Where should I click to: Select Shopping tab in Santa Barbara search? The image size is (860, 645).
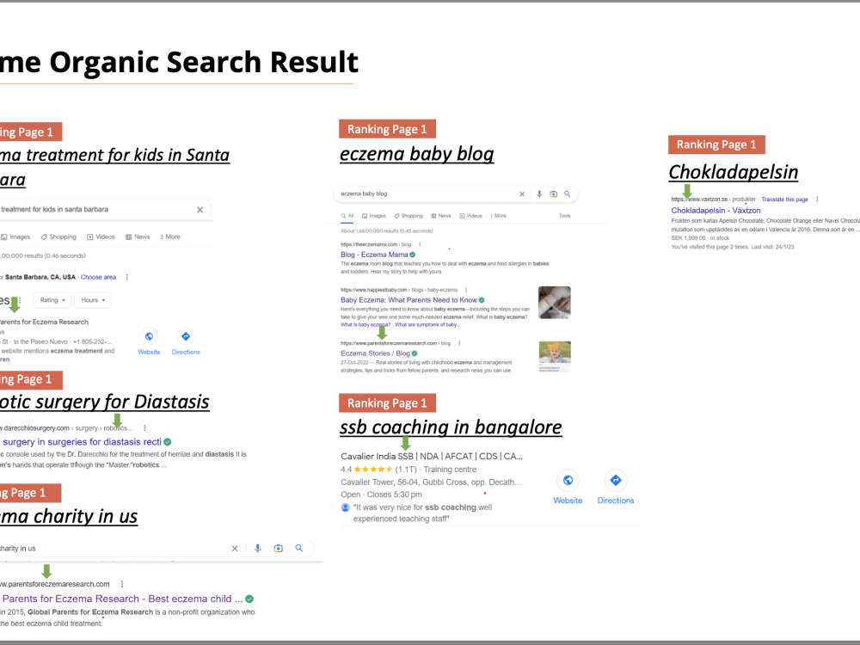click(58, 237)
